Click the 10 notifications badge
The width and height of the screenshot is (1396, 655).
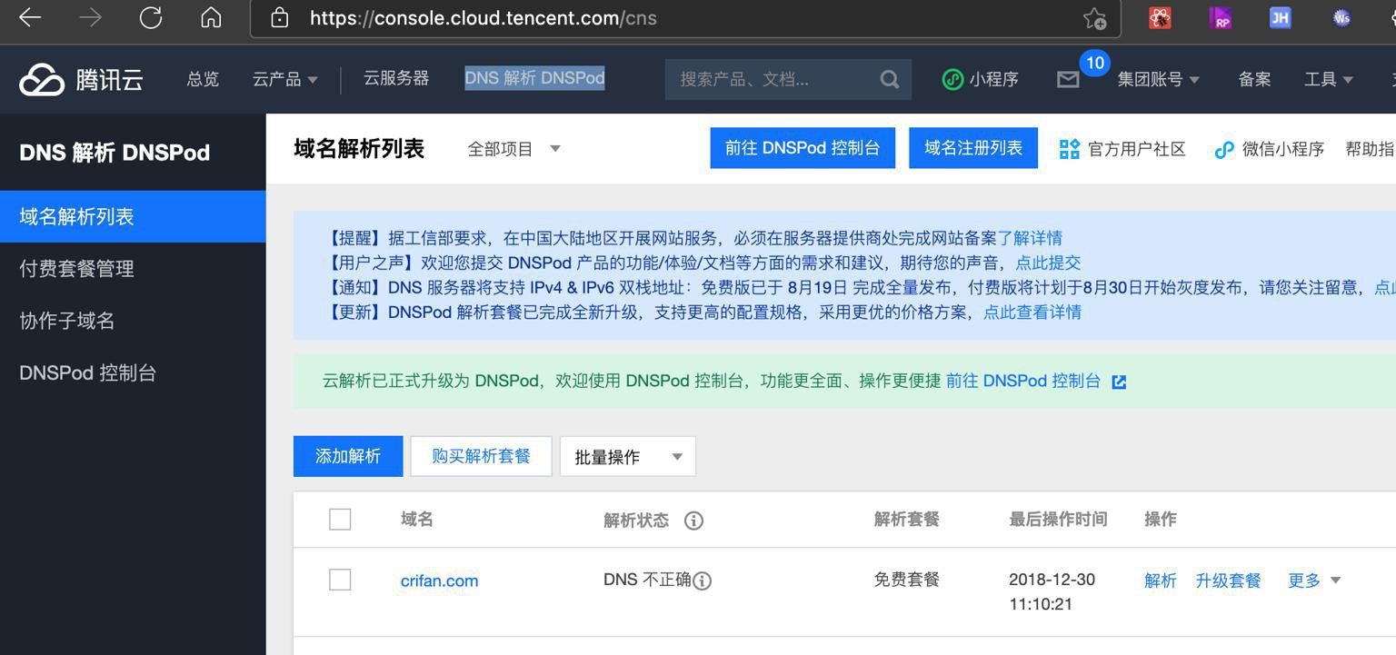(1094, 63)
